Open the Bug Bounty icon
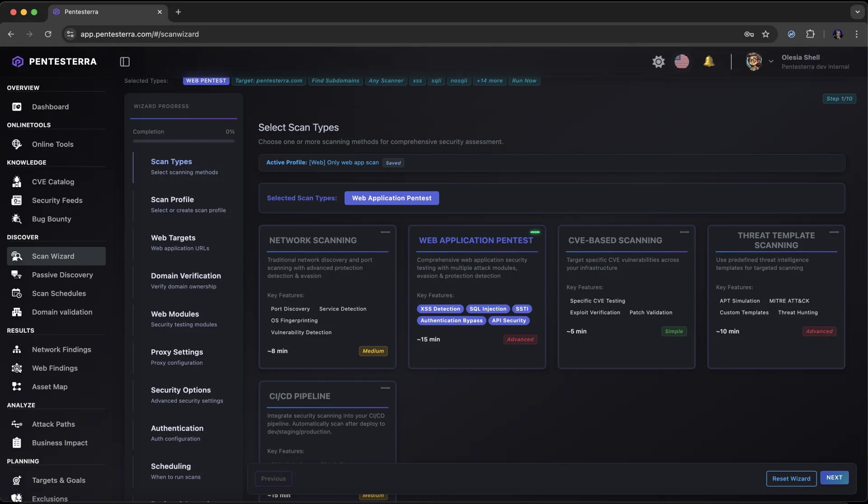Image resolution: width=868 pixels, height=504 pixels. (x=17, y=219)
